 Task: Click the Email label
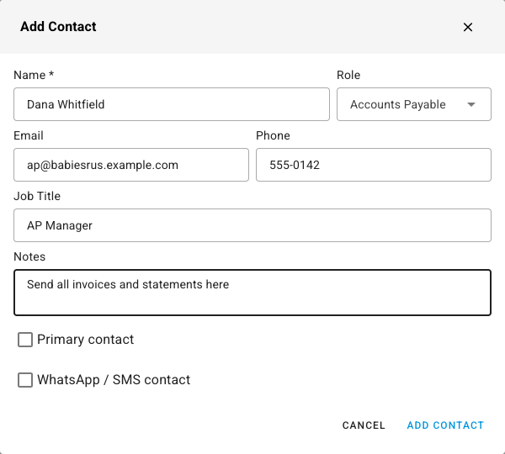point(29,135)
